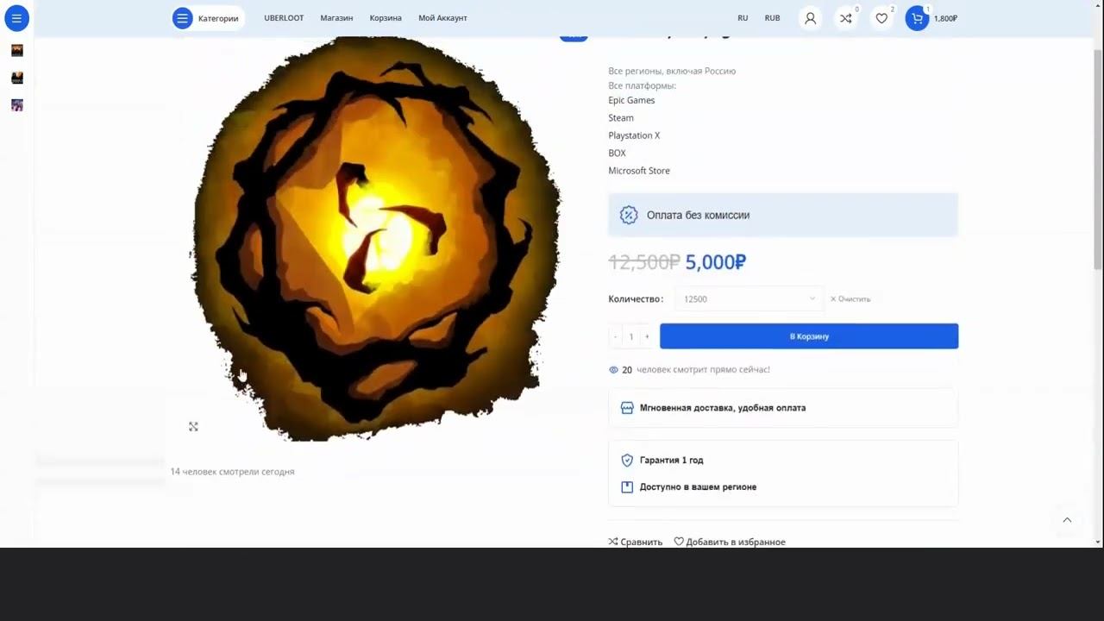Click the Epic Games platform text
The image size is (1104, 621).
click(x=631, y=100)
